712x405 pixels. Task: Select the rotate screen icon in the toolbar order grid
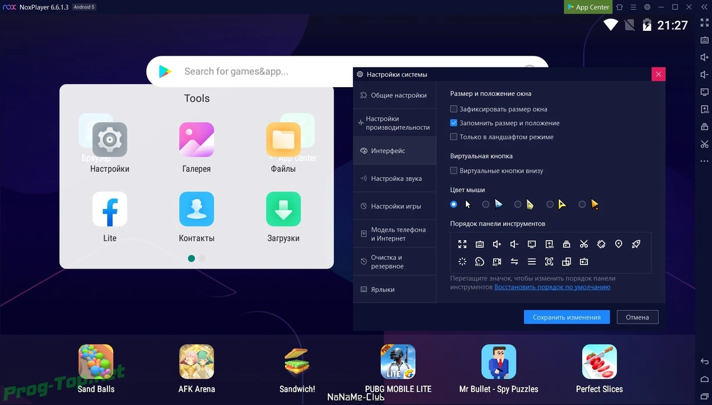point(601,244)
